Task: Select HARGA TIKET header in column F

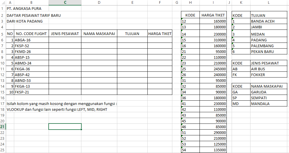Action: (160, 34)
